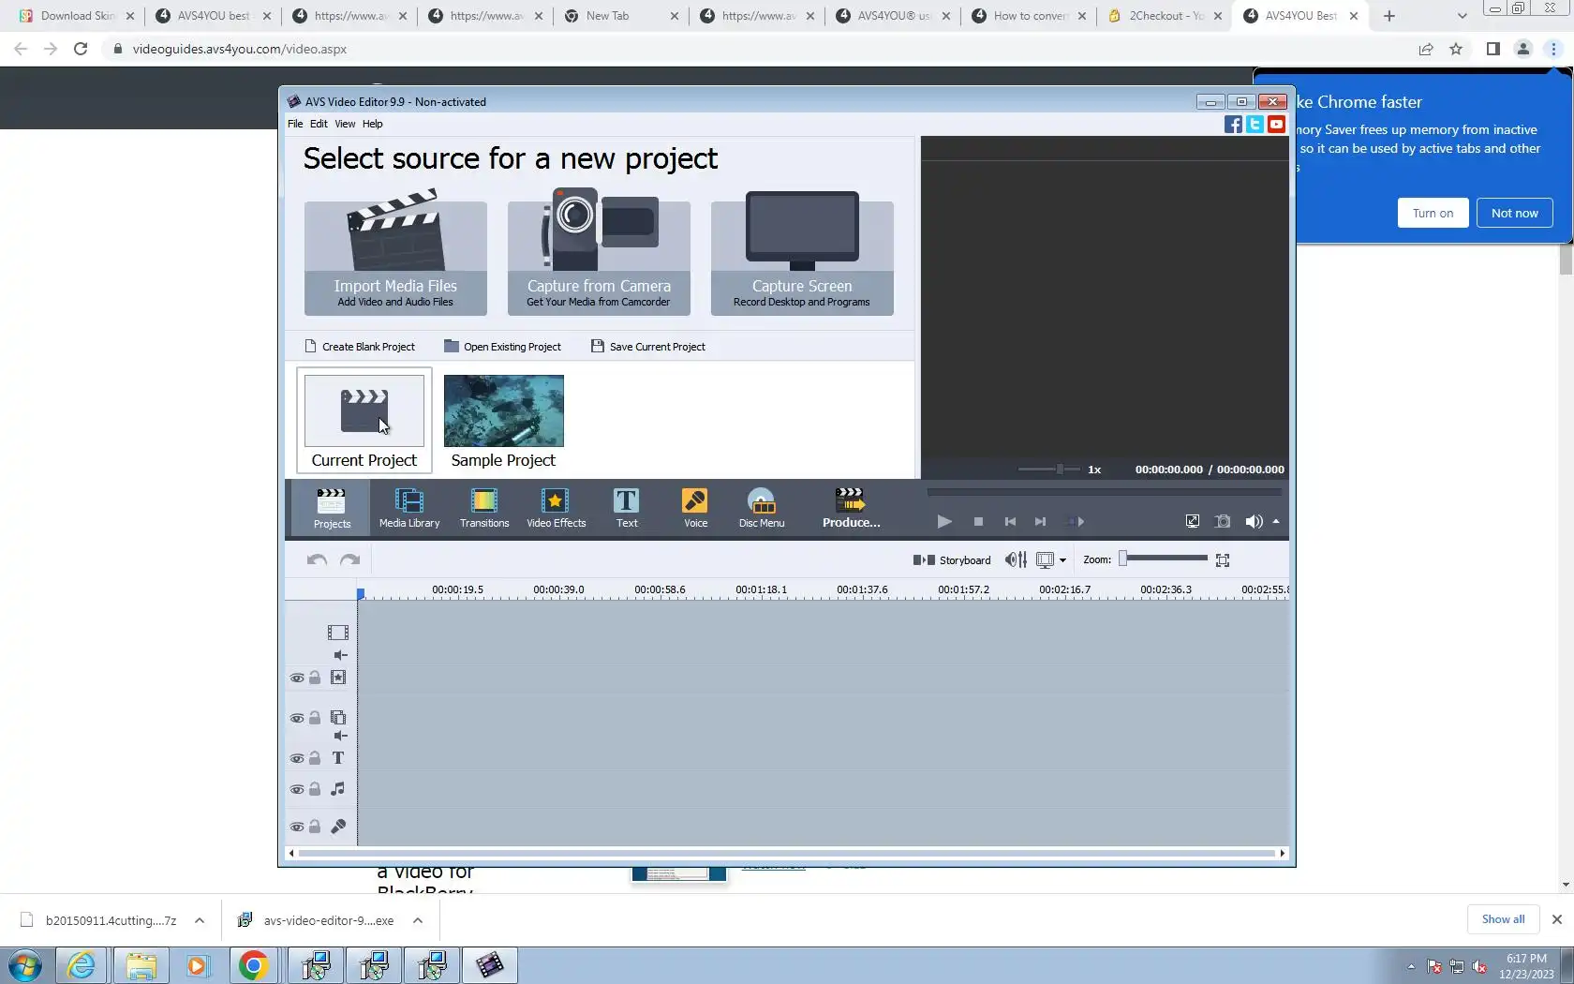Click the video effects track star icon
The height and width of the screenshot is (984, 1574).
[338, 678]
